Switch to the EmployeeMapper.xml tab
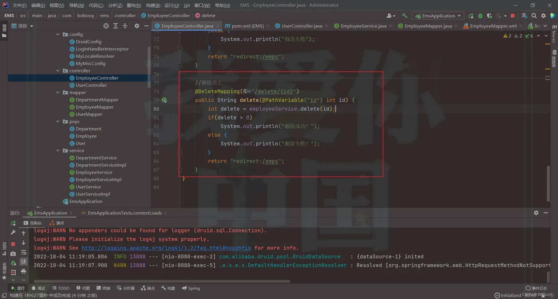This screenshot has width=558, height=299. point(493,26)
